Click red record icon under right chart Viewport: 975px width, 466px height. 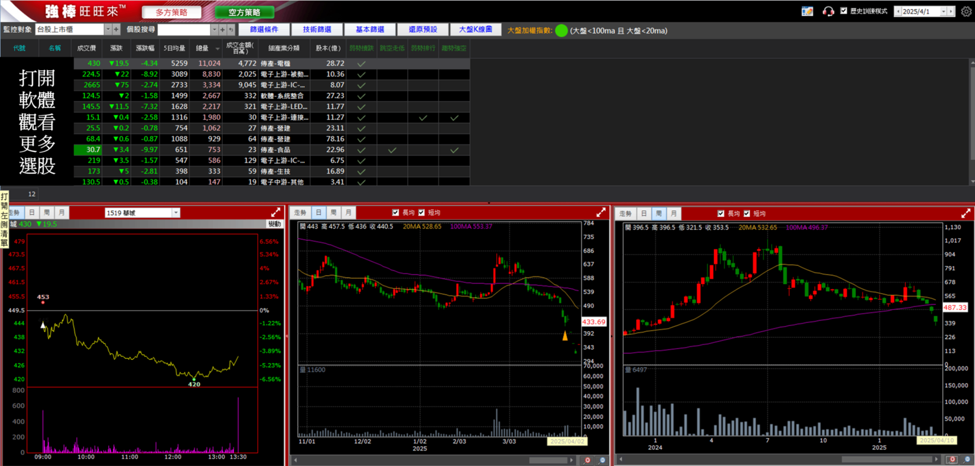[x=952, y=460]
